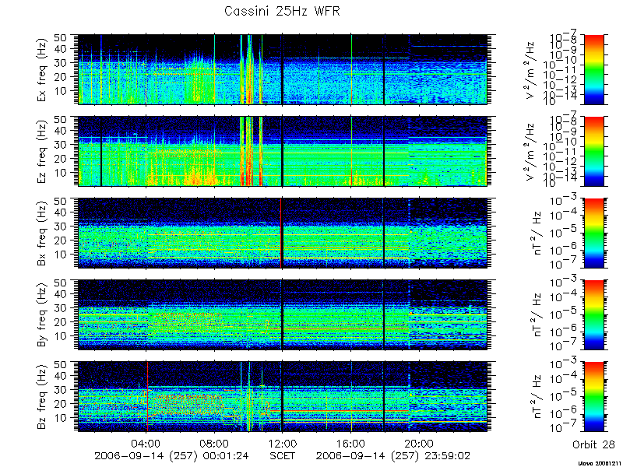Click the "10⁻⁷" label on Bz color bar
This screenshot has height=467, width=623.
point(565,427)
